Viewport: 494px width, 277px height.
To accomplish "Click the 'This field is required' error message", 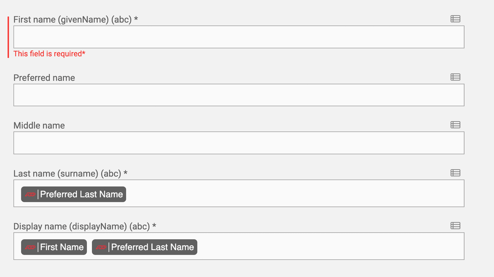I will click(x=49, y=54).
